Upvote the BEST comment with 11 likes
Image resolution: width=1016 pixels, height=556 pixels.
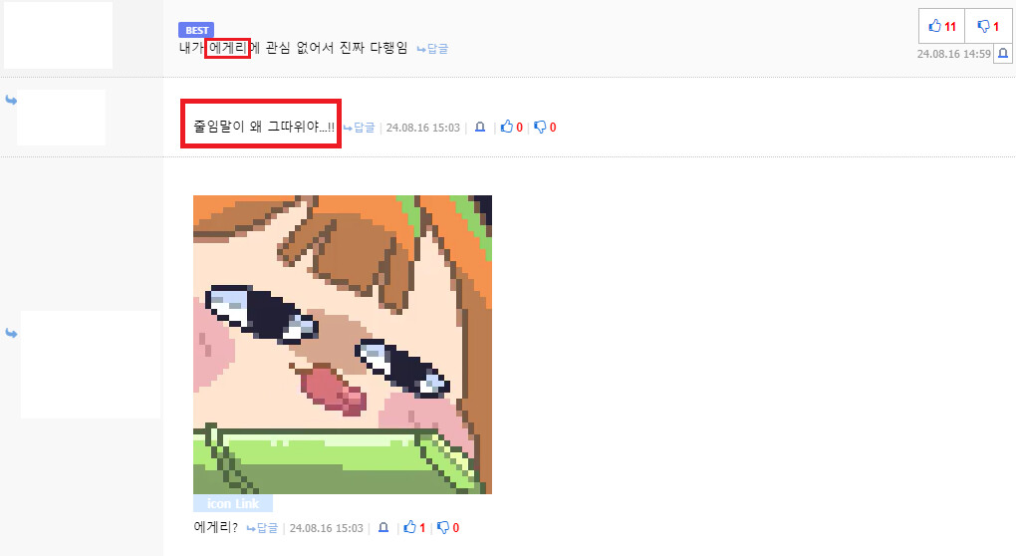click(941, 26)
